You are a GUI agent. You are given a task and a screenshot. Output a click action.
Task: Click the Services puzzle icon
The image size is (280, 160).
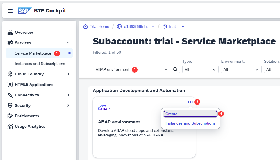pyautogui.click(x=10, y=43)
